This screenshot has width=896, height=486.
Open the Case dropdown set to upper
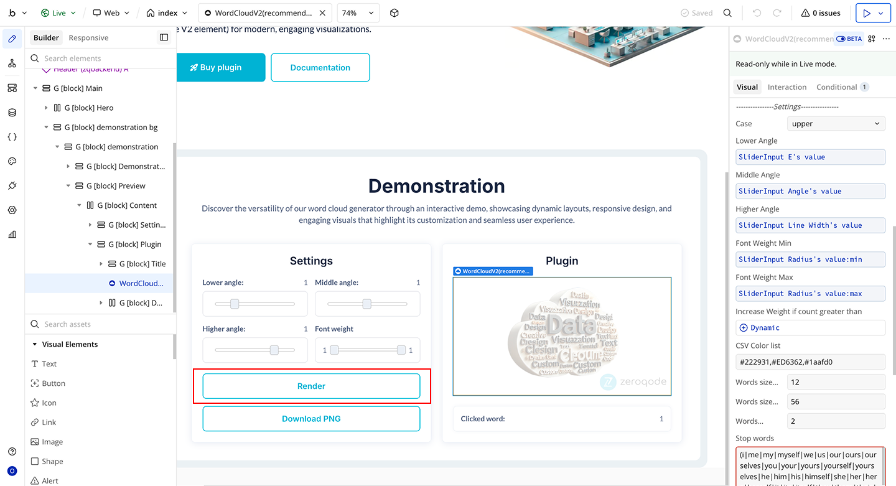(836, 124)
